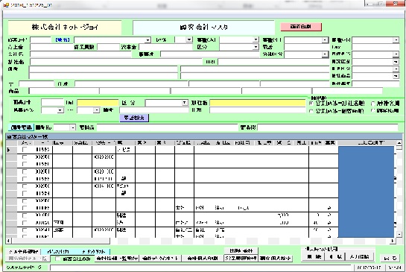Open the dropdown next to the blue (検索) label
406x272 pixels.
[x=148, y=40]
